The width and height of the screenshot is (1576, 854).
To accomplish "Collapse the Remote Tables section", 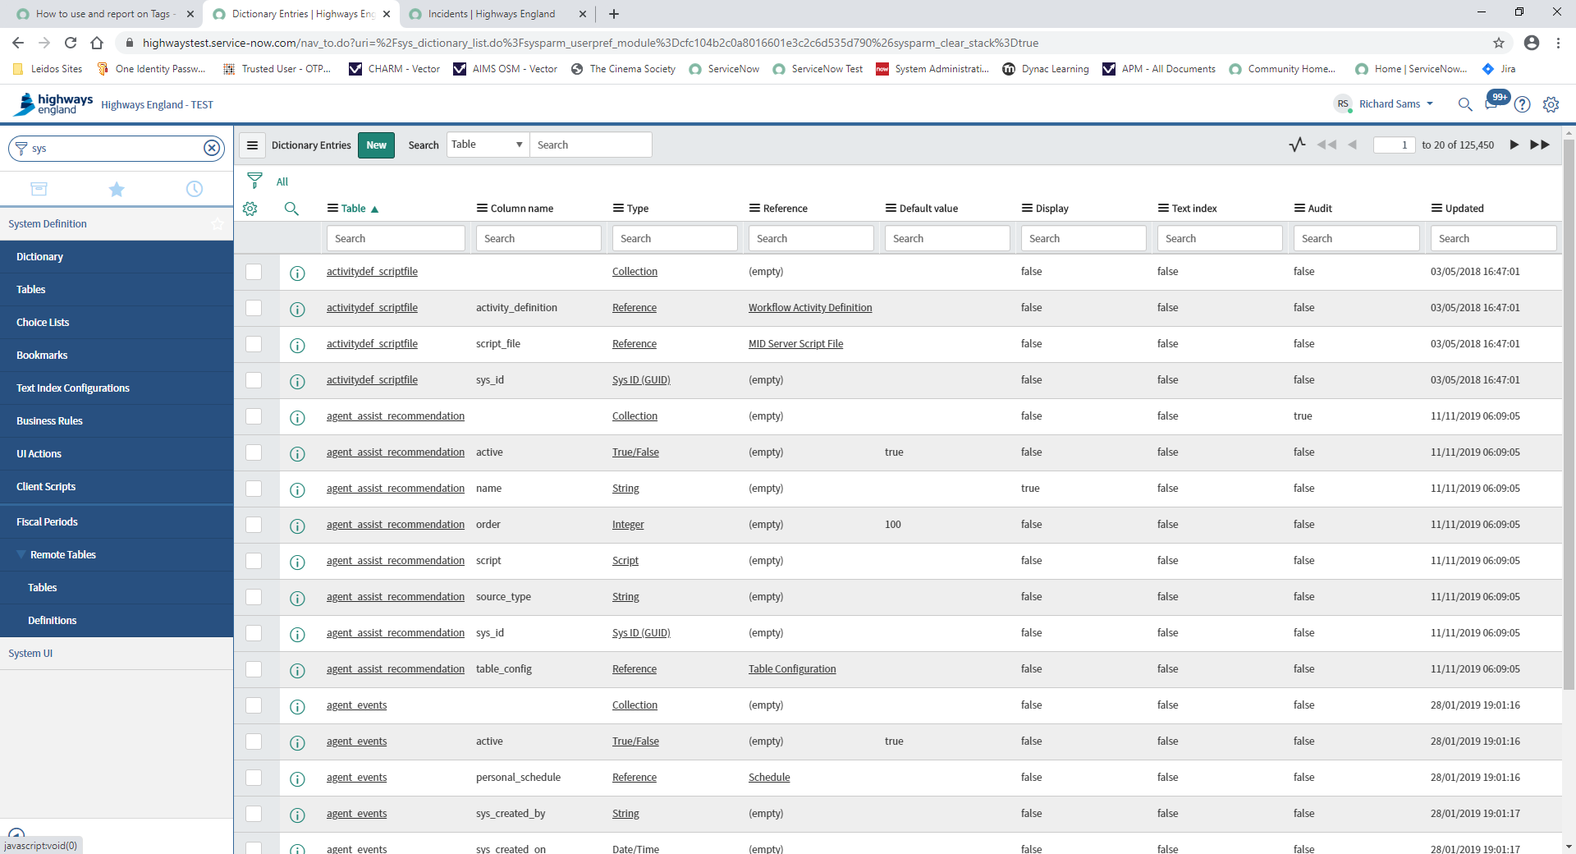I will coord(22,554).
